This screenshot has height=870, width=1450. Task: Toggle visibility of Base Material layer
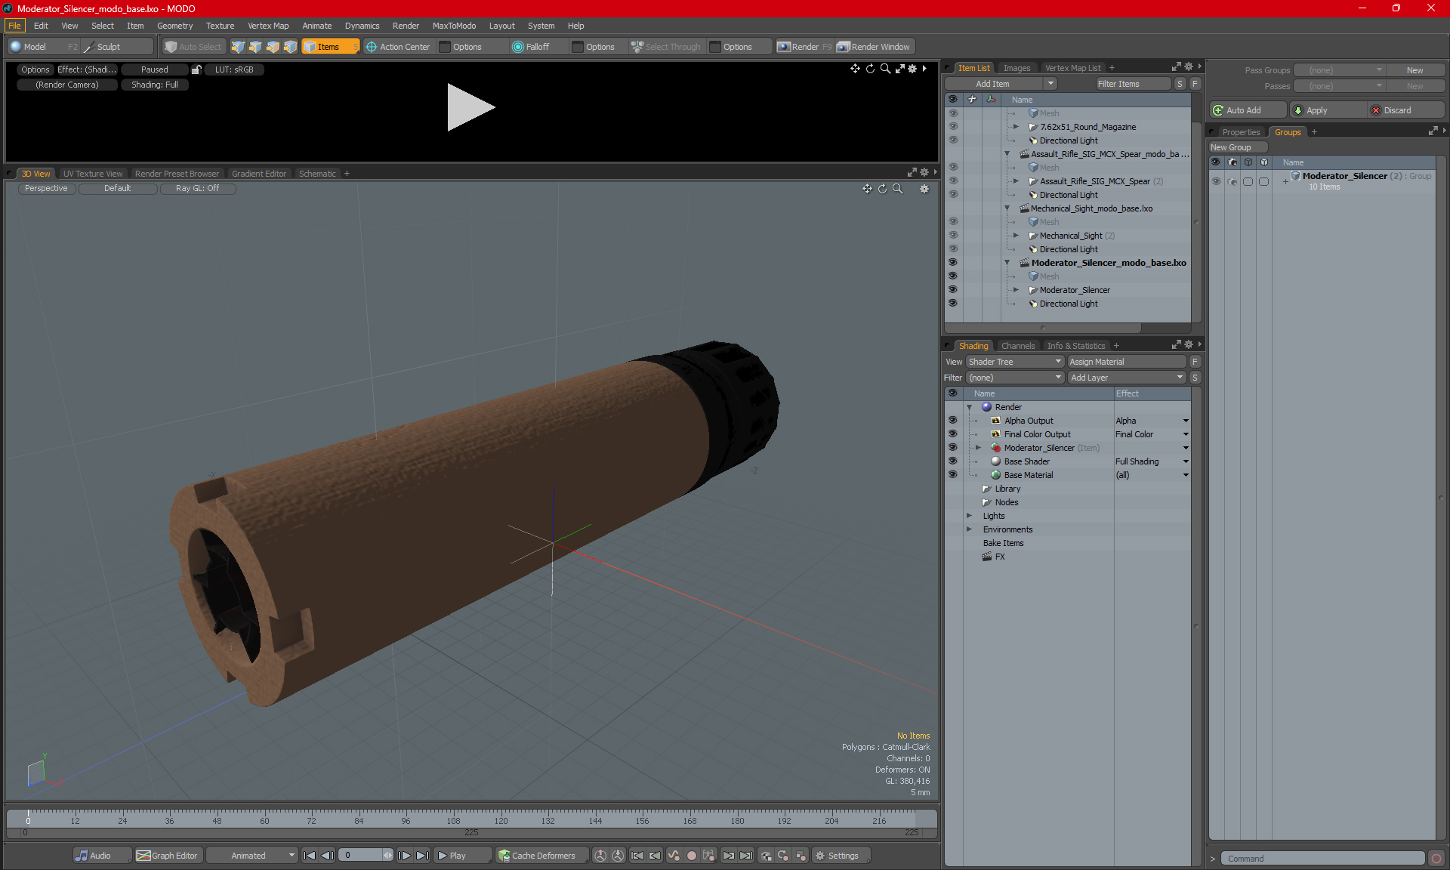(953, 475)
